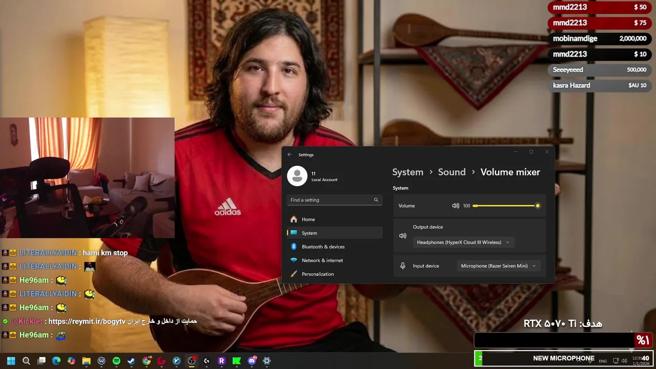This screenshot has height=369, width=656.
Task: Click the kasra Hazard $AU 10 donation entry
Action: click(599, 85)
